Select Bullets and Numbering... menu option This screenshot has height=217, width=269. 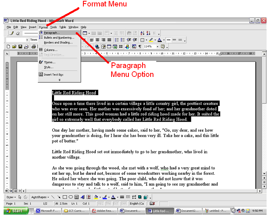pyautogui.click(x=59, y=37)
